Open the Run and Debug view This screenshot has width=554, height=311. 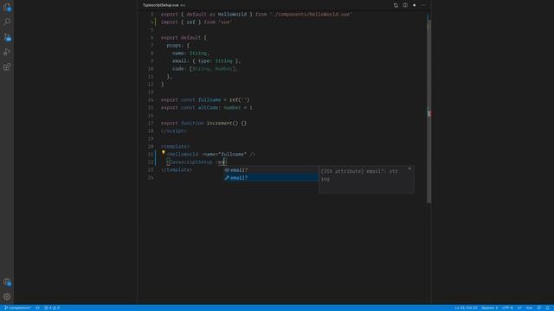pos(7,52)
